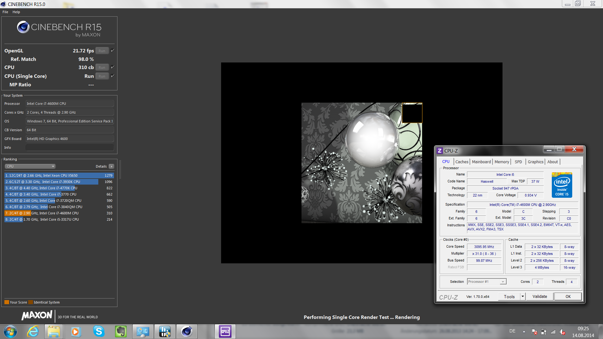Click the Cinebench taskbar icon
This screenshot has height=339, width=603.
187,331
